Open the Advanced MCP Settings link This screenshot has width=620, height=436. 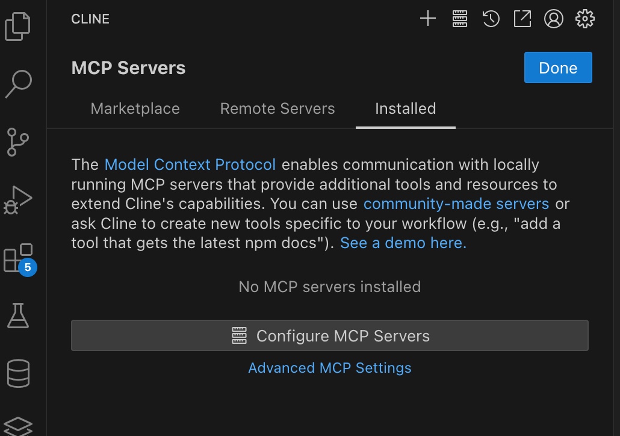coord(330,368)
